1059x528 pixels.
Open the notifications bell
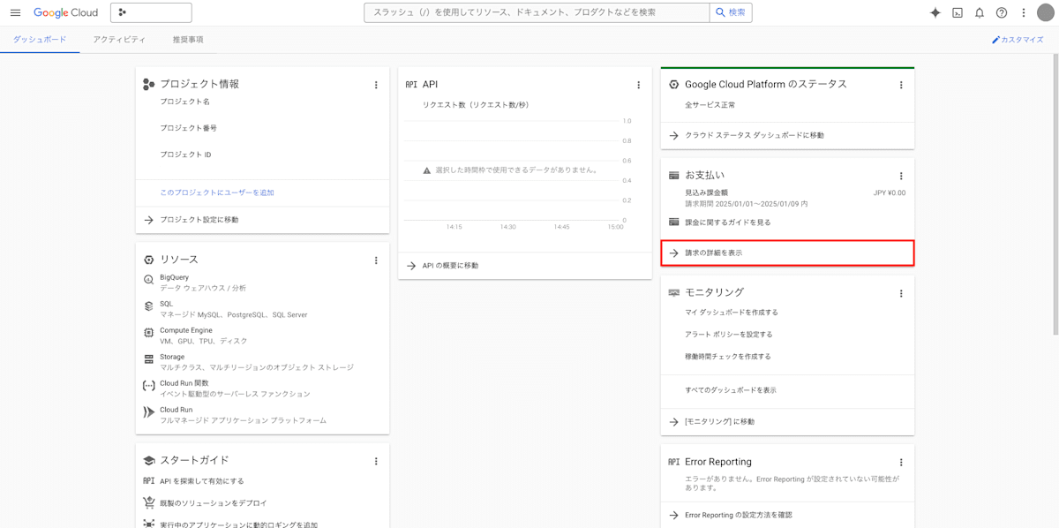pos(980,12)
